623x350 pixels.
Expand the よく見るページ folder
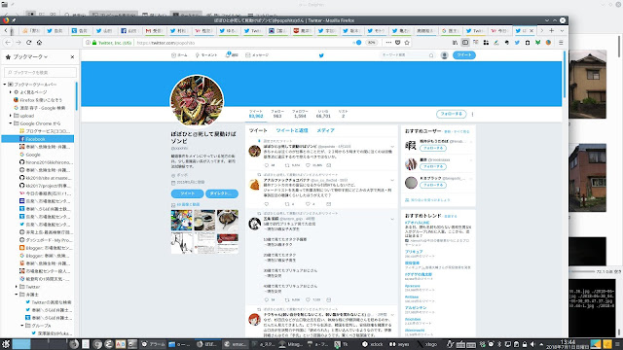(11, 92)
